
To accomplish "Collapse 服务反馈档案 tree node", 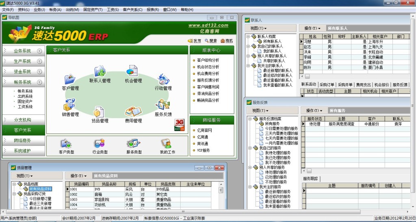I will tap(250, 119).
